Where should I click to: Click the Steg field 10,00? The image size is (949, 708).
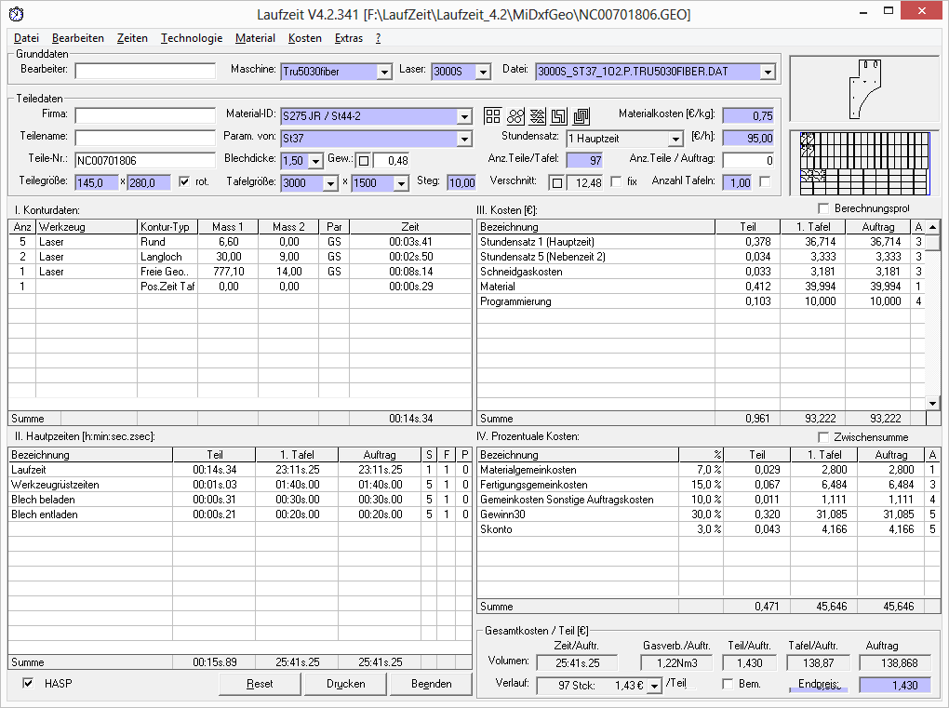[x=461, y=182]
